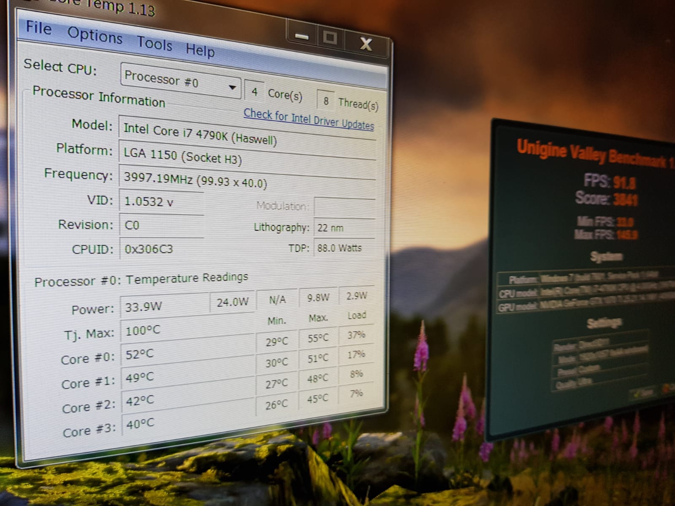This screenshot has height=506, width=675.
Task: Click the Load column header in temperature readings
Action: (x=356, y=315)
